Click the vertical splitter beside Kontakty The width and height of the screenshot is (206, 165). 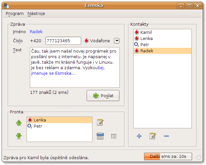point(127,84)
